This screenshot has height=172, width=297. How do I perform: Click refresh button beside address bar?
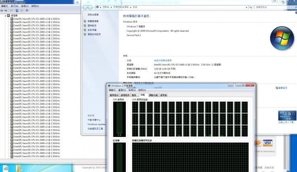pyautogui.click(x=251, y=7)
